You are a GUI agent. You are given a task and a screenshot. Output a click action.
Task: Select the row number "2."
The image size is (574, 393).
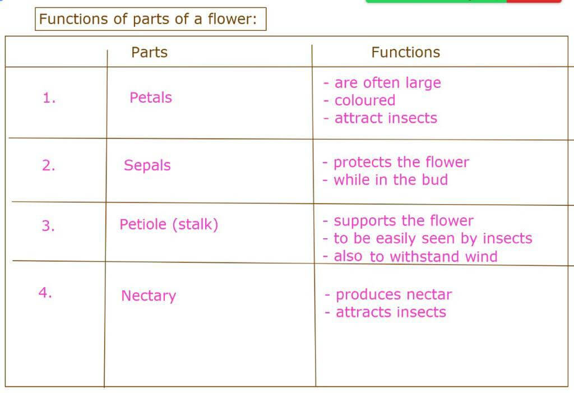tap(49, 165)
